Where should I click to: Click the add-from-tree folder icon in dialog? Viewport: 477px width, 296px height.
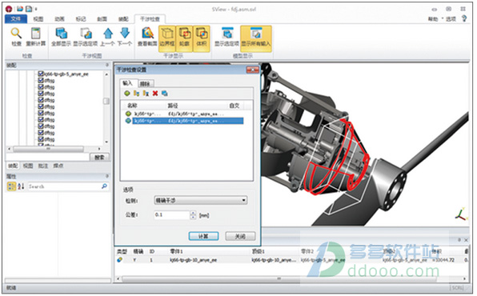click(137, 93)
